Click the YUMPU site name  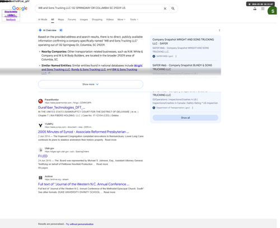[49, 124]
